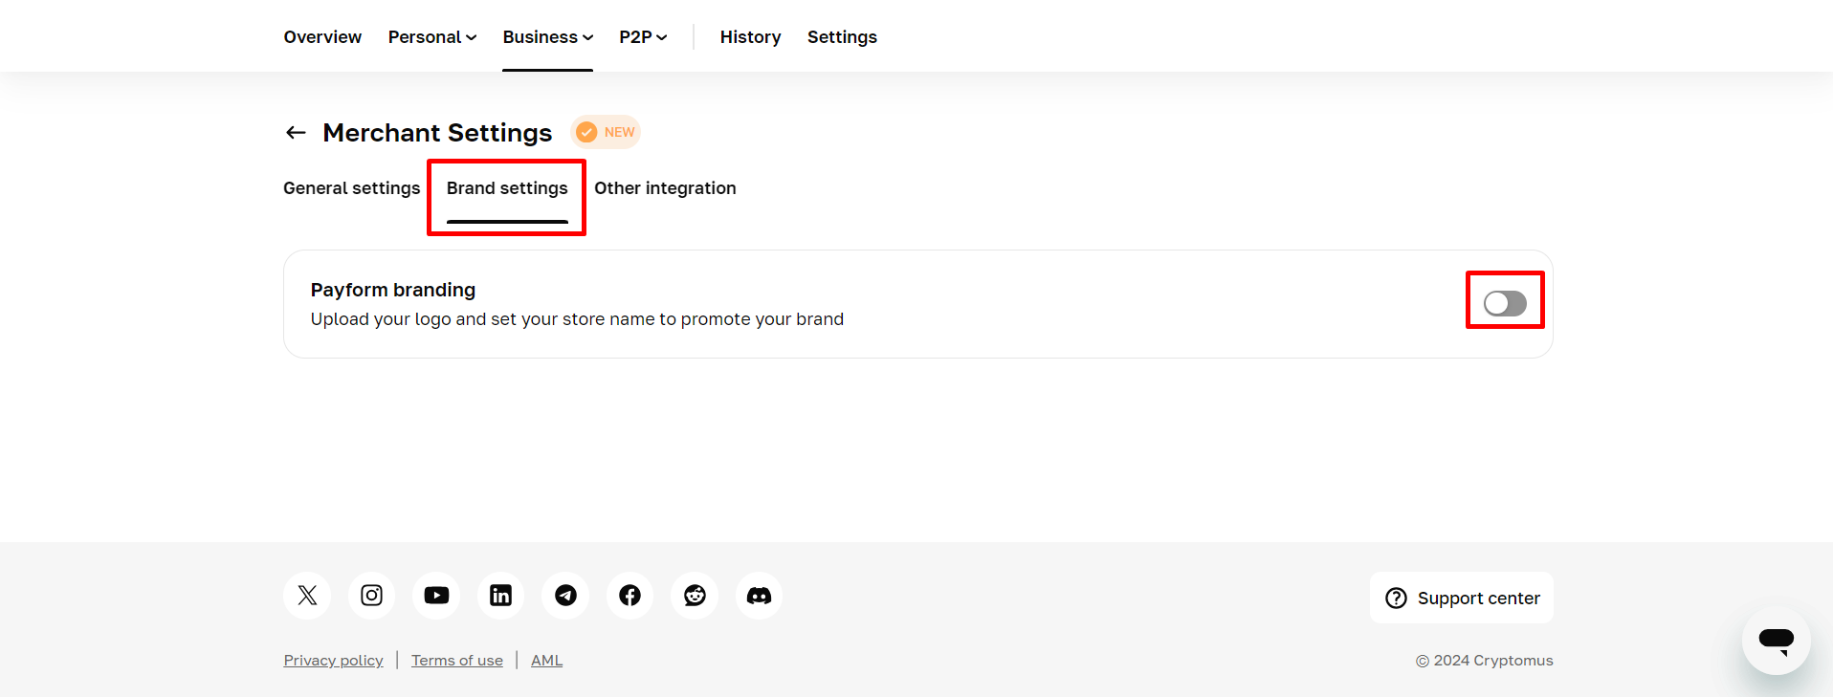Open the Discord social icon
The height and width of the screenshot is (697, 1833).
click(759, 596)
